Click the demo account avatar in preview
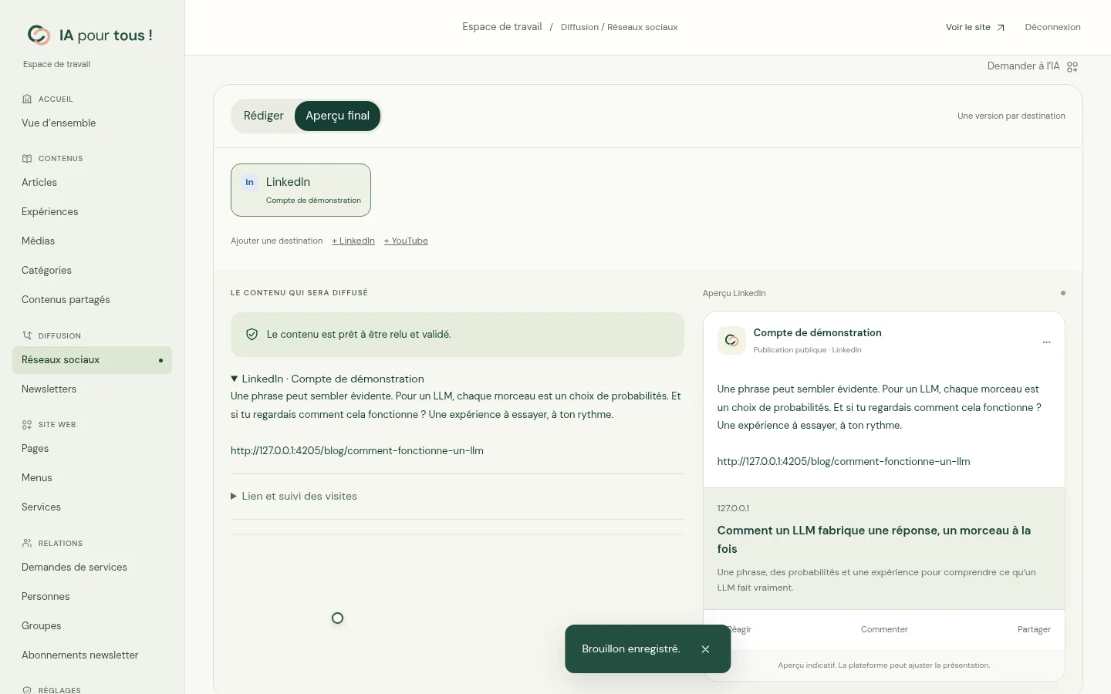The width and height of the screenshot is (1111, 694). pos(731,340)
